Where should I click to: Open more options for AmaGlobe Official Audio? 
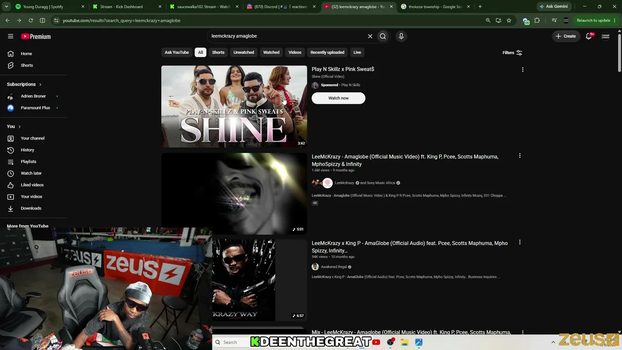[519, 243]
